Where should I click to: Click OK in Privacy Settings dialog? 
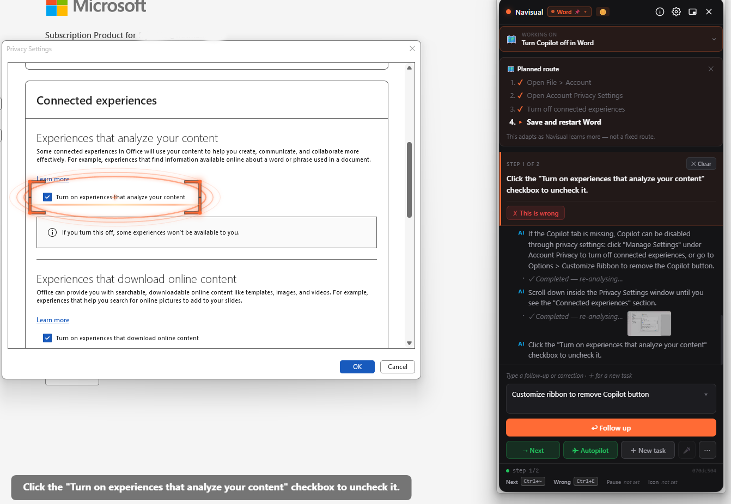click(x=357, y=367)
